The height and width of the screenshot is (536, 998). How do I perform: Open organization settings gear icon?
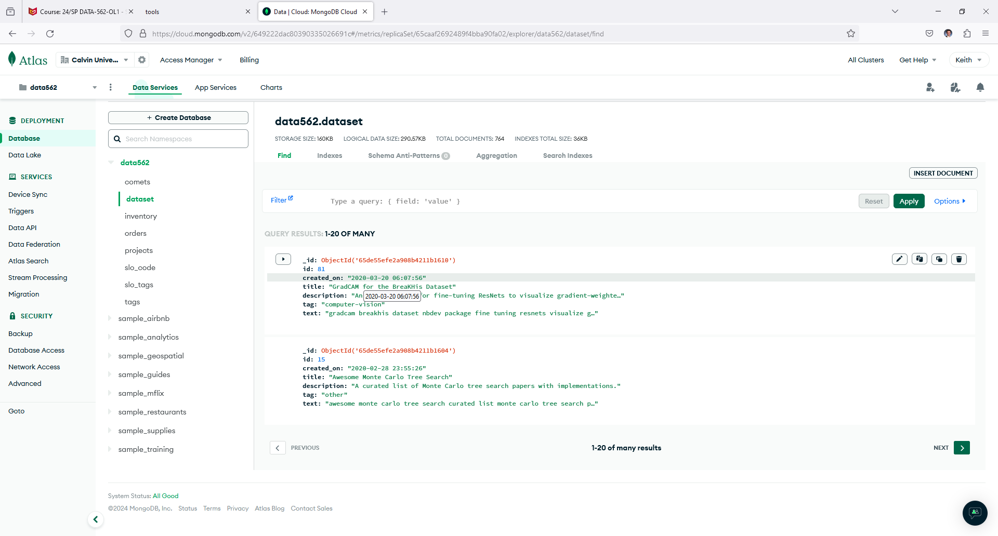coord(142,60)
